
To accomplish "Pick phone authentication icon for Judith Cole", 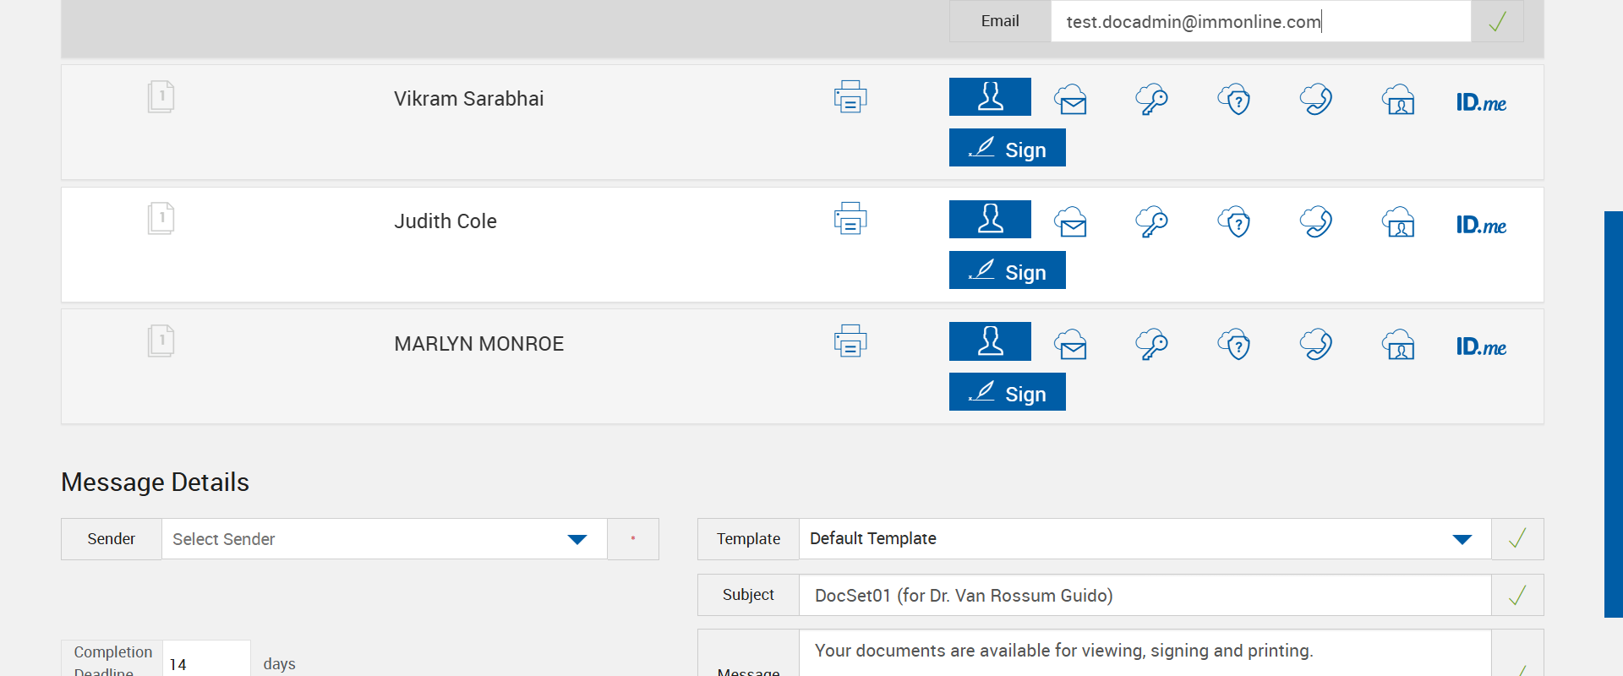I will (x=1316, y=222).
